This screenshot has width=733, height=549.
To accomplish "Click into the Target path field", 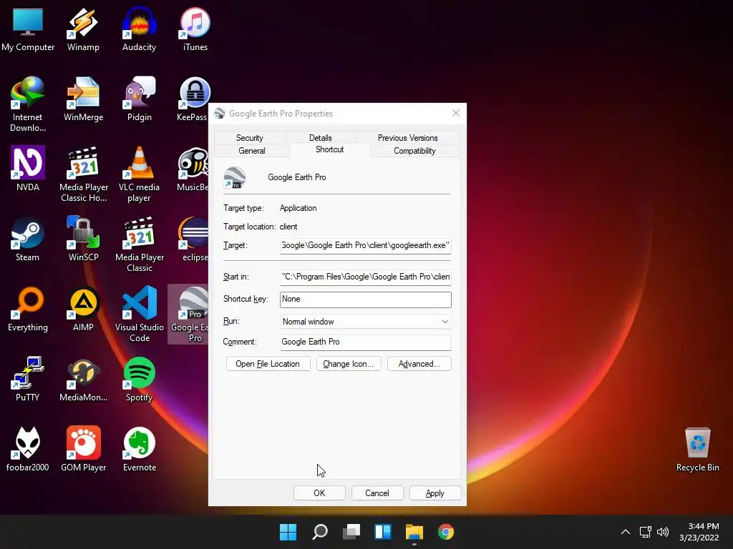I will 366,246.
